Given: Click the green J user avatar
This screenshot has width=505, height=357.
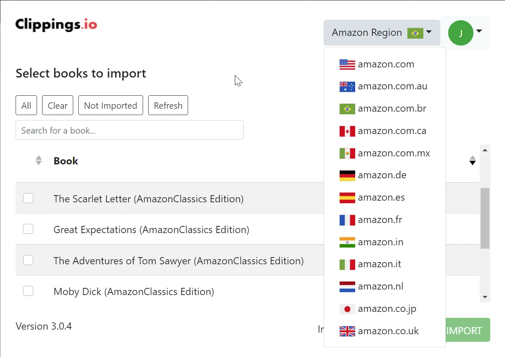Looking at the screenshot, I should pos(460,33).
